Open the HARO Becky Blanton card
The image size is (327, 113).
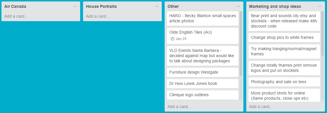point(203,19)
